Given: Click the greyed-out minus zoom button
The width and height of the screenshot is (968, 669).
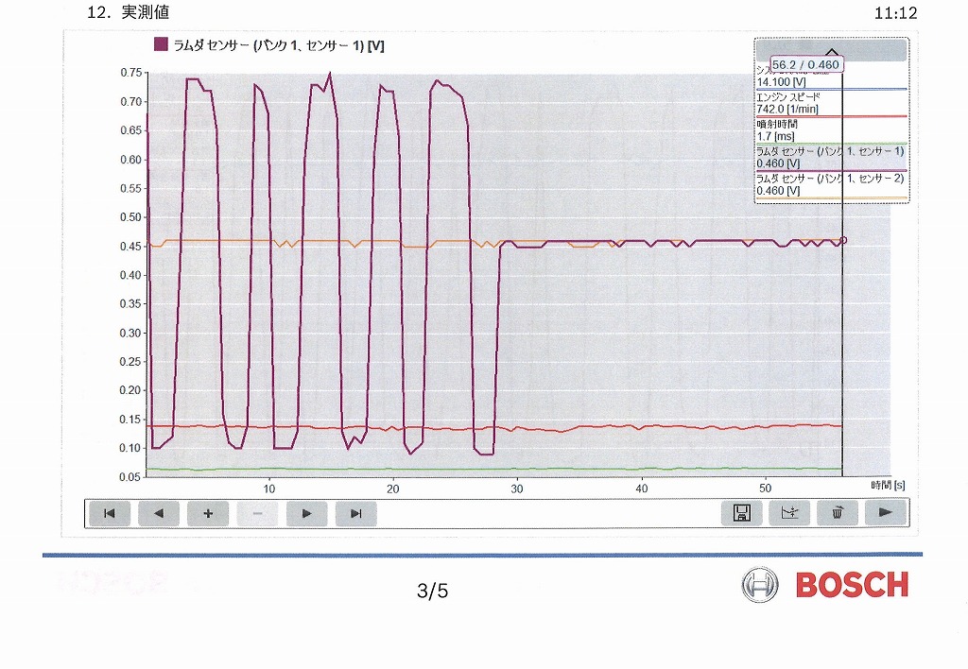Looking at the screenshot, I should pos(257,514).
